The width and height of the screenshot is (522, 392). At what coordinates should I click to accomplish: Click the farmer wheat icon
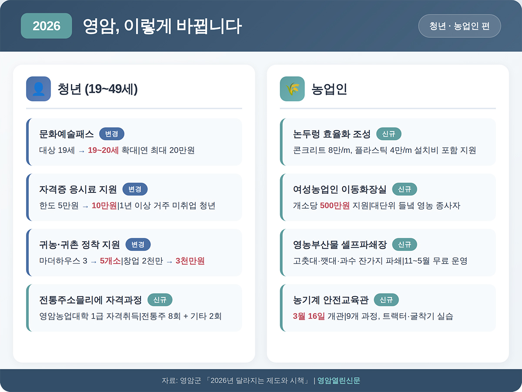pos(292,89)
